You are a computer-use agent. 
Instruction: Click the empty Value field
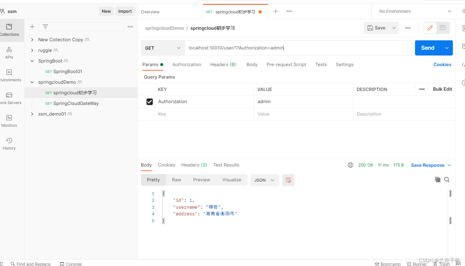click(x=304, y=114)
